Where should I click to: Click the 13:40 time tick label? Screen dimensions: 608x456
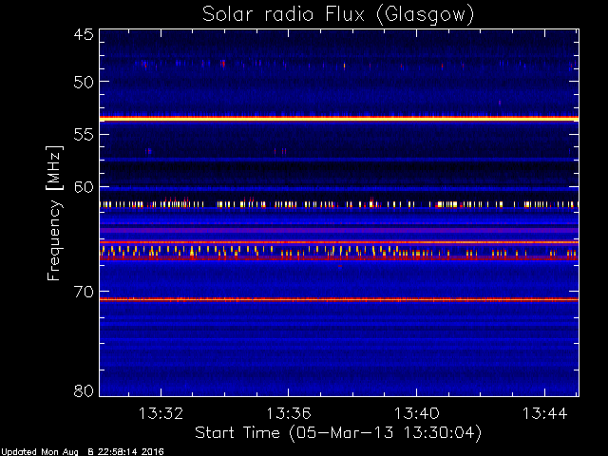click(417, 413)
